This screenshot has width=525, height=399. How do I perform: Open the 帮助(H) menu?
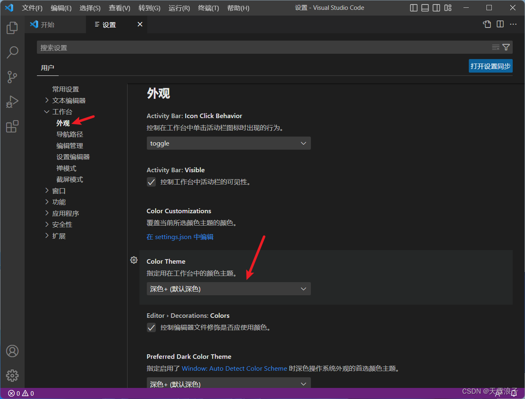point(238,8)
